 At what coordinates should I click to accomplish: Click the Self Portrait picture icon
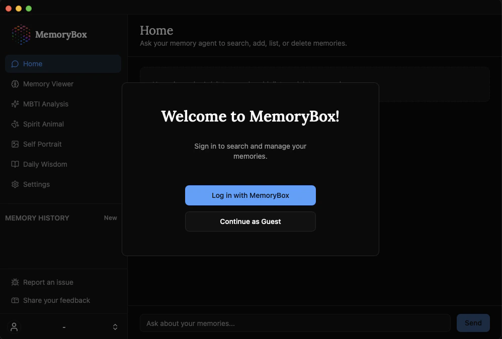pyautogui.click(x=16, y=144)
